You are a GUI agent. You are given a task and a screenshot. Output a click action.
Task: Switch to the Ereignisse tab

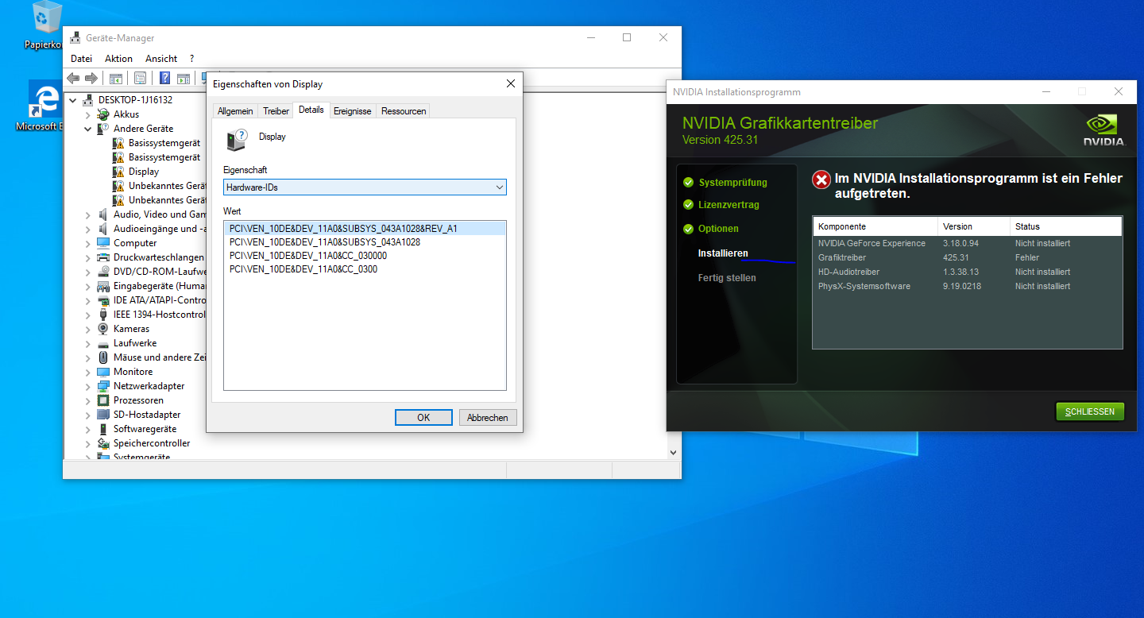coord(352,111)
